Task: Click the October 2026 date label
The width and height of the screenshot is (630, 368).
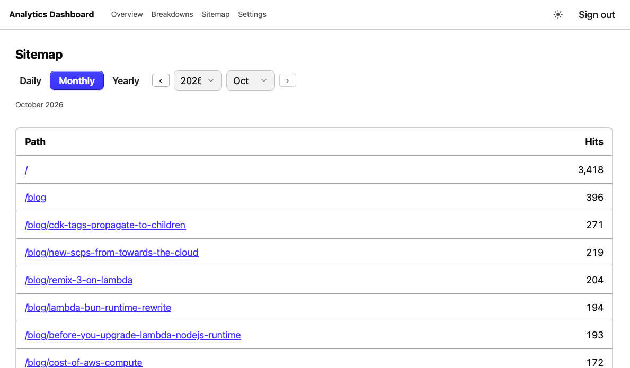Action: (39, 105)
